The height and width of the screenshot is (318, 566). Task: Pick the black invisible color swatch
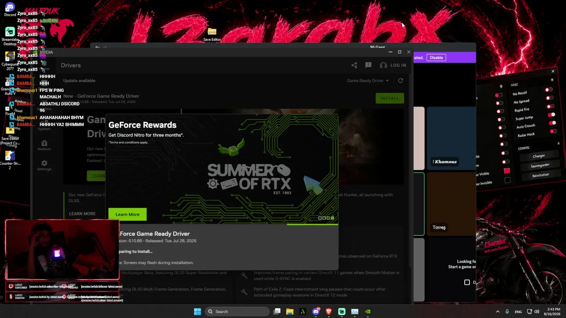508,180
